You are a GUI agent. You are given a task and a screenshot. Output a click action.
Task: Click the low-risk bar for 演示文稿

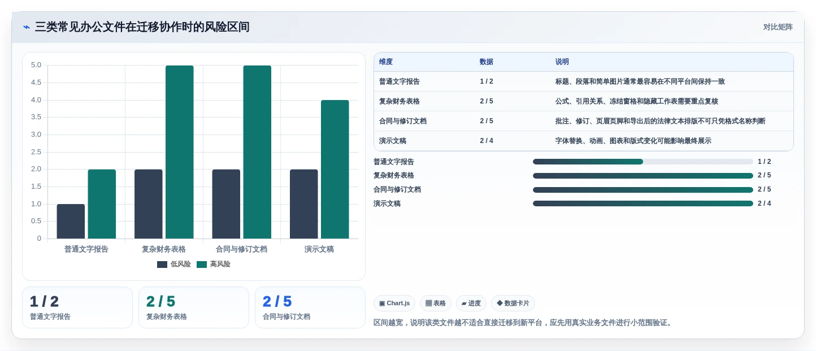304,204
